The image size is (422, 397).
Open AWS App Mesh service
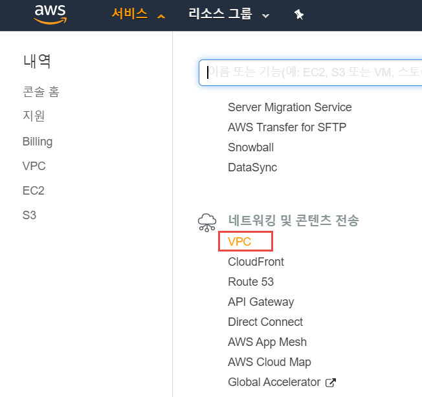267,342
